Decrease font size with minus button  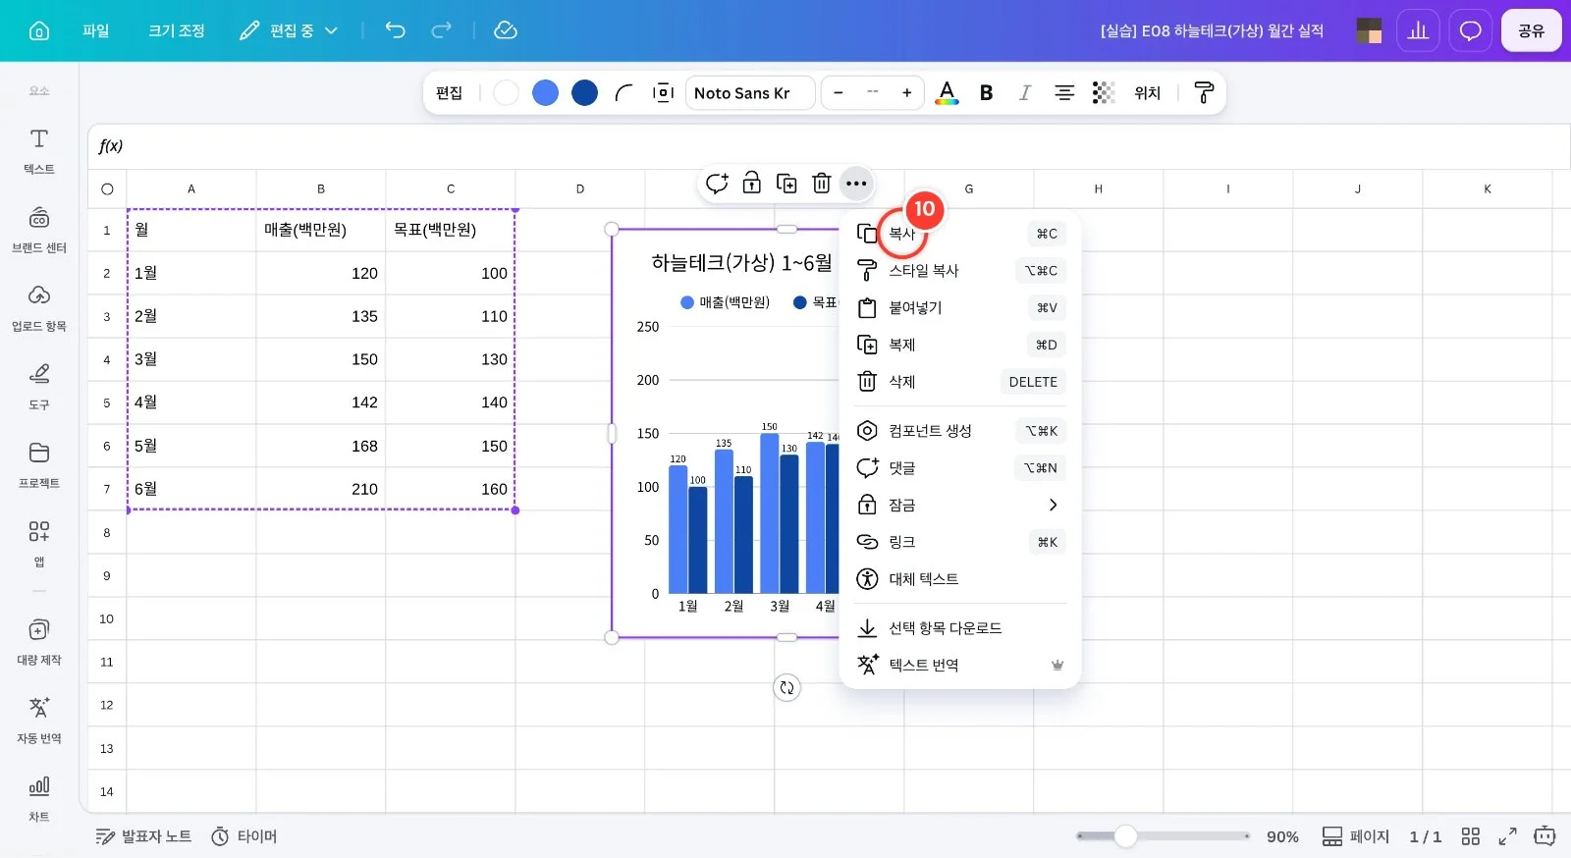click(839, 93)
